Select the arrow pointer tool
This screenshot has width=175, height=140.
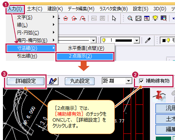coord(114,18)
